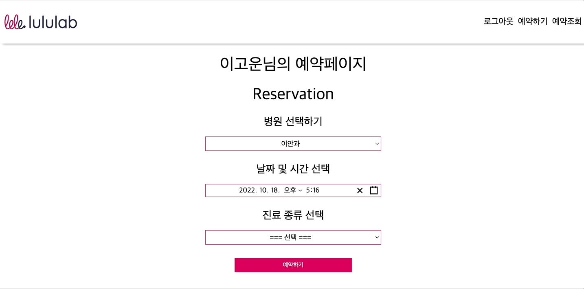Click the treatment dropdown chevron arrow
584x289 pixels.
tap(377, 237)
